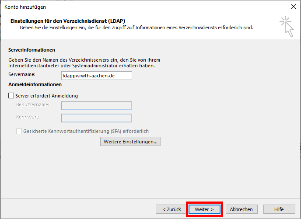
Task: Open the Hilfe button
Action: (279, 209)
